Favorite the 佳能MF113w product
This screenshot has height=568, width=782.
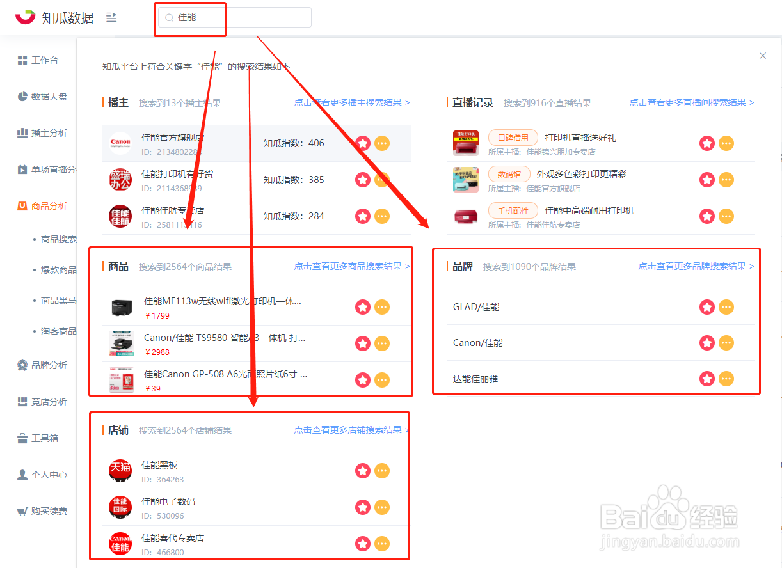(363, 307)
